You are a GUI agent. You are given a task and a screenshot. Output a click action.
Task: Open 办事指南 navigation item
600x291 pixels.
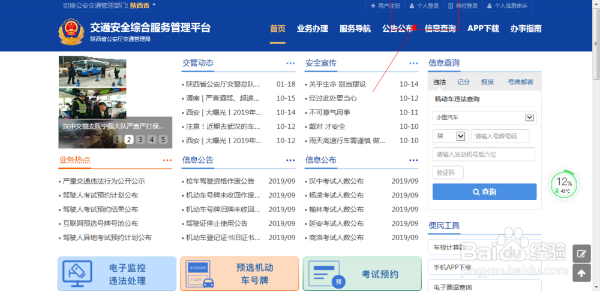526,29
